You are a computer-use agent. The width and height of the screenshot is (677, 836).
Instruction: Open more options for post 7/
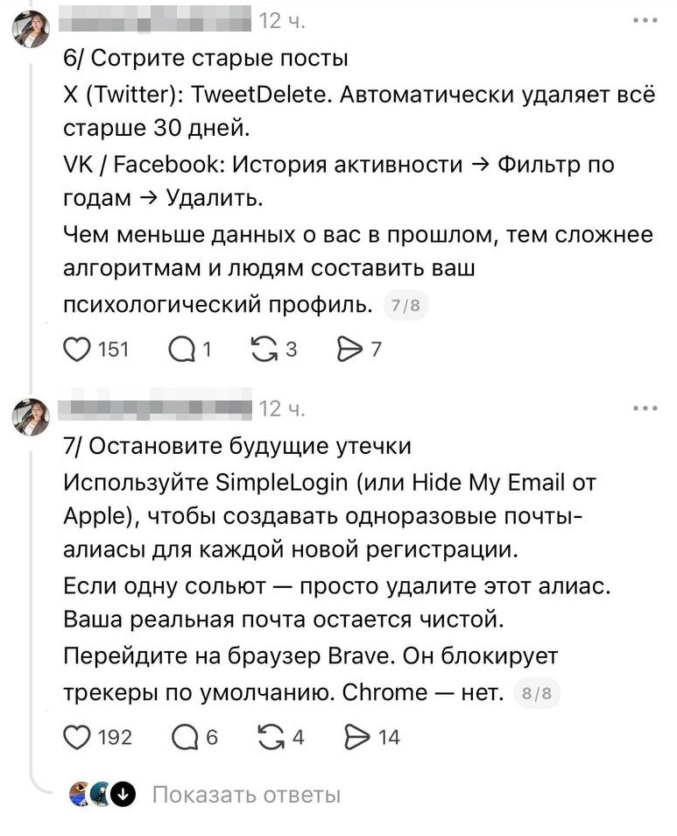pyautogui.click(x=644, y=407)
